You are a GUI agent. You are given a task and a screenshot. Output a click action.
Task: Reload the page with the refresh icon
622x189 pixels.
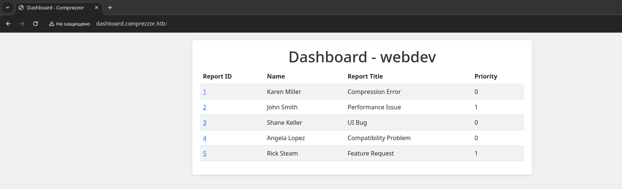[35, 24]
